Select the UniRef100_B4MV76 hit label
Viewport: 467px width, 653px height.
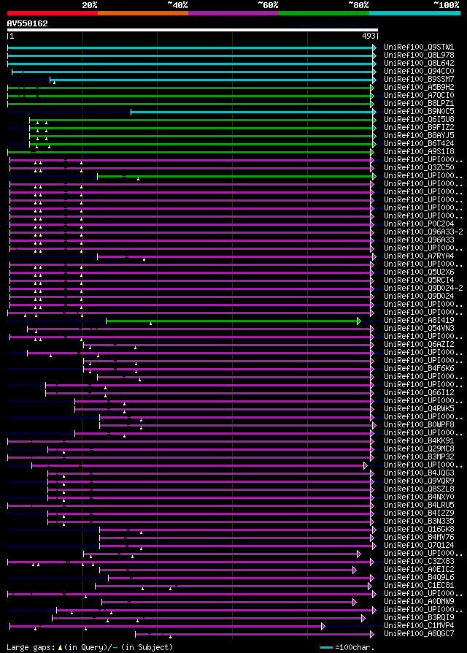coord(419,537)
